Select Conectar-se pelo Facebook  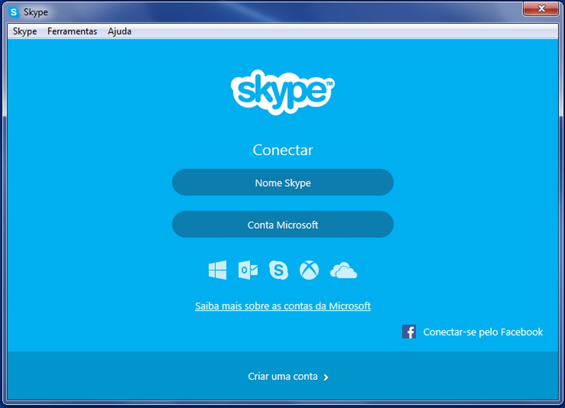[483, 332]
